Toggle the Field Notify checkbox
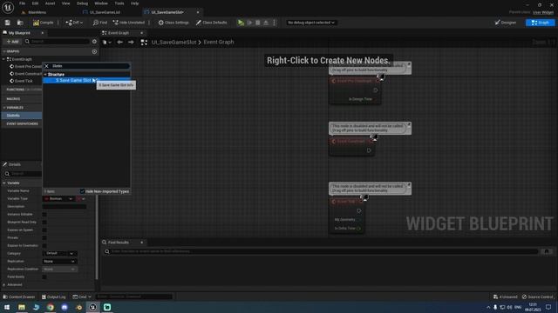 44,276
